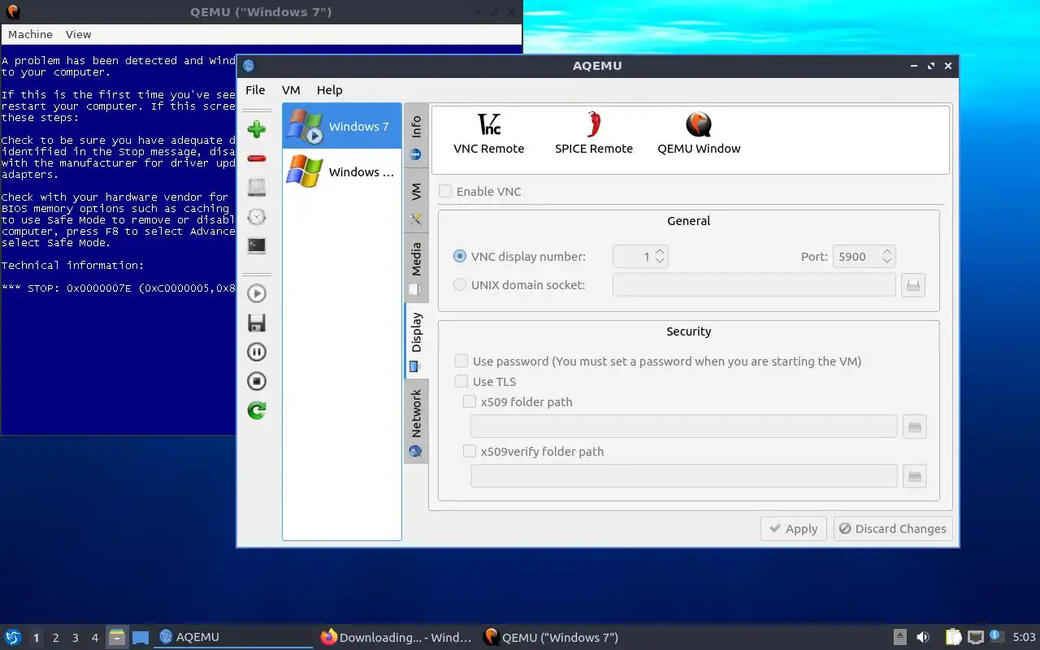Screen dimensions: 1040x650
Task: Switch to the VM tab
Action: click(x=416, y=202)
